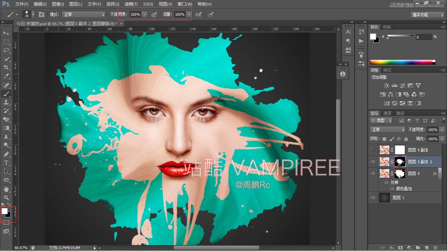Screen dimensions: 447x251
Task: Add a Levels adjustment
Action: pos(394,86)
